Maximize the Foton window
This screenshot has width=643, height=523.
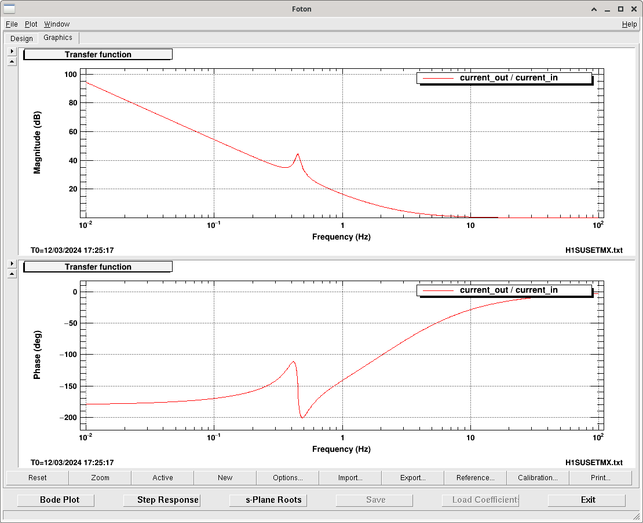coord(620,9)
